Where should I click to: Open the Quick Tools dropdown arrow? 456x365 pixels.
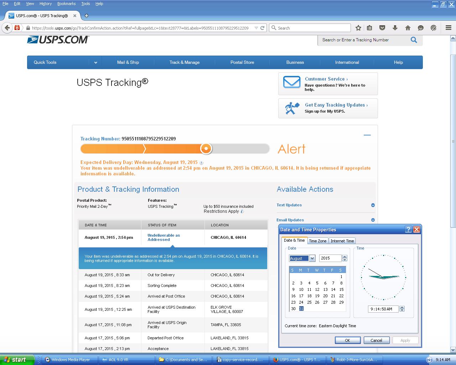(95, 62)
